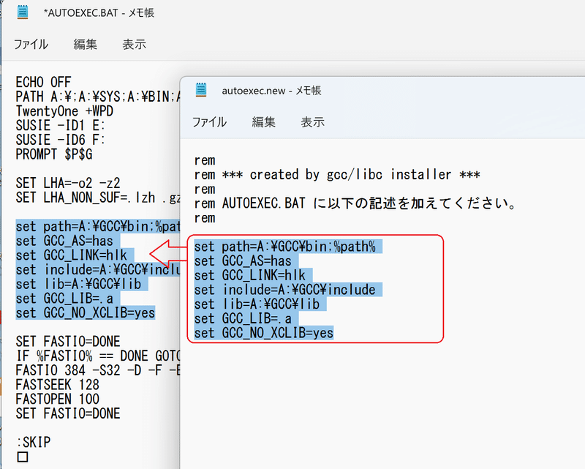
Task: Click the TwentyOne +WPD line
Action: [64, 111]
